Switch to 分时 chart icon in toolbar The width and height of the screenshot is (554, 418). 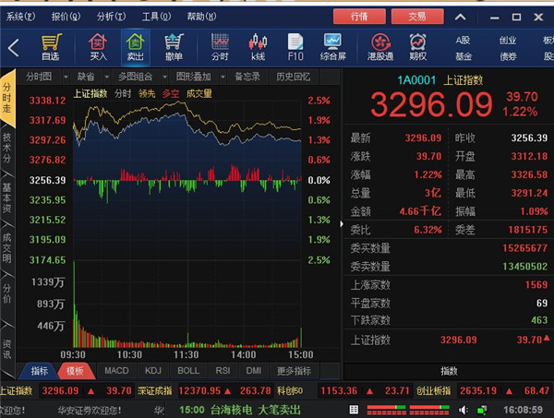(220, 46)
